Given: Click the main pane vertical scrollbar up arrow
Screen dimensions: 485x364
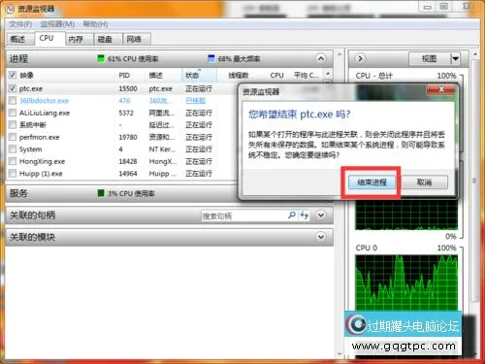Looking at the screenshot, I should pyautogui.click(x=339, y=54).
